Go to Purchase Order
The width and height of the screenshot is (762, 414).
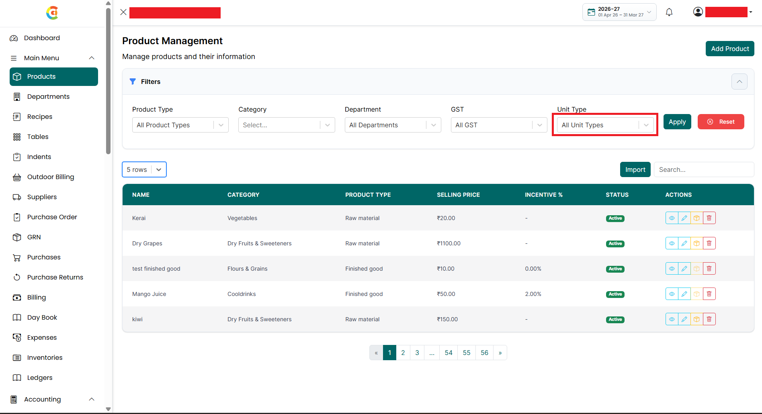[x=54, y=217]
